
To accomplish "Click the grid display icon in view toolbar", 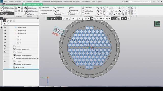I will (x=67, y=19).
